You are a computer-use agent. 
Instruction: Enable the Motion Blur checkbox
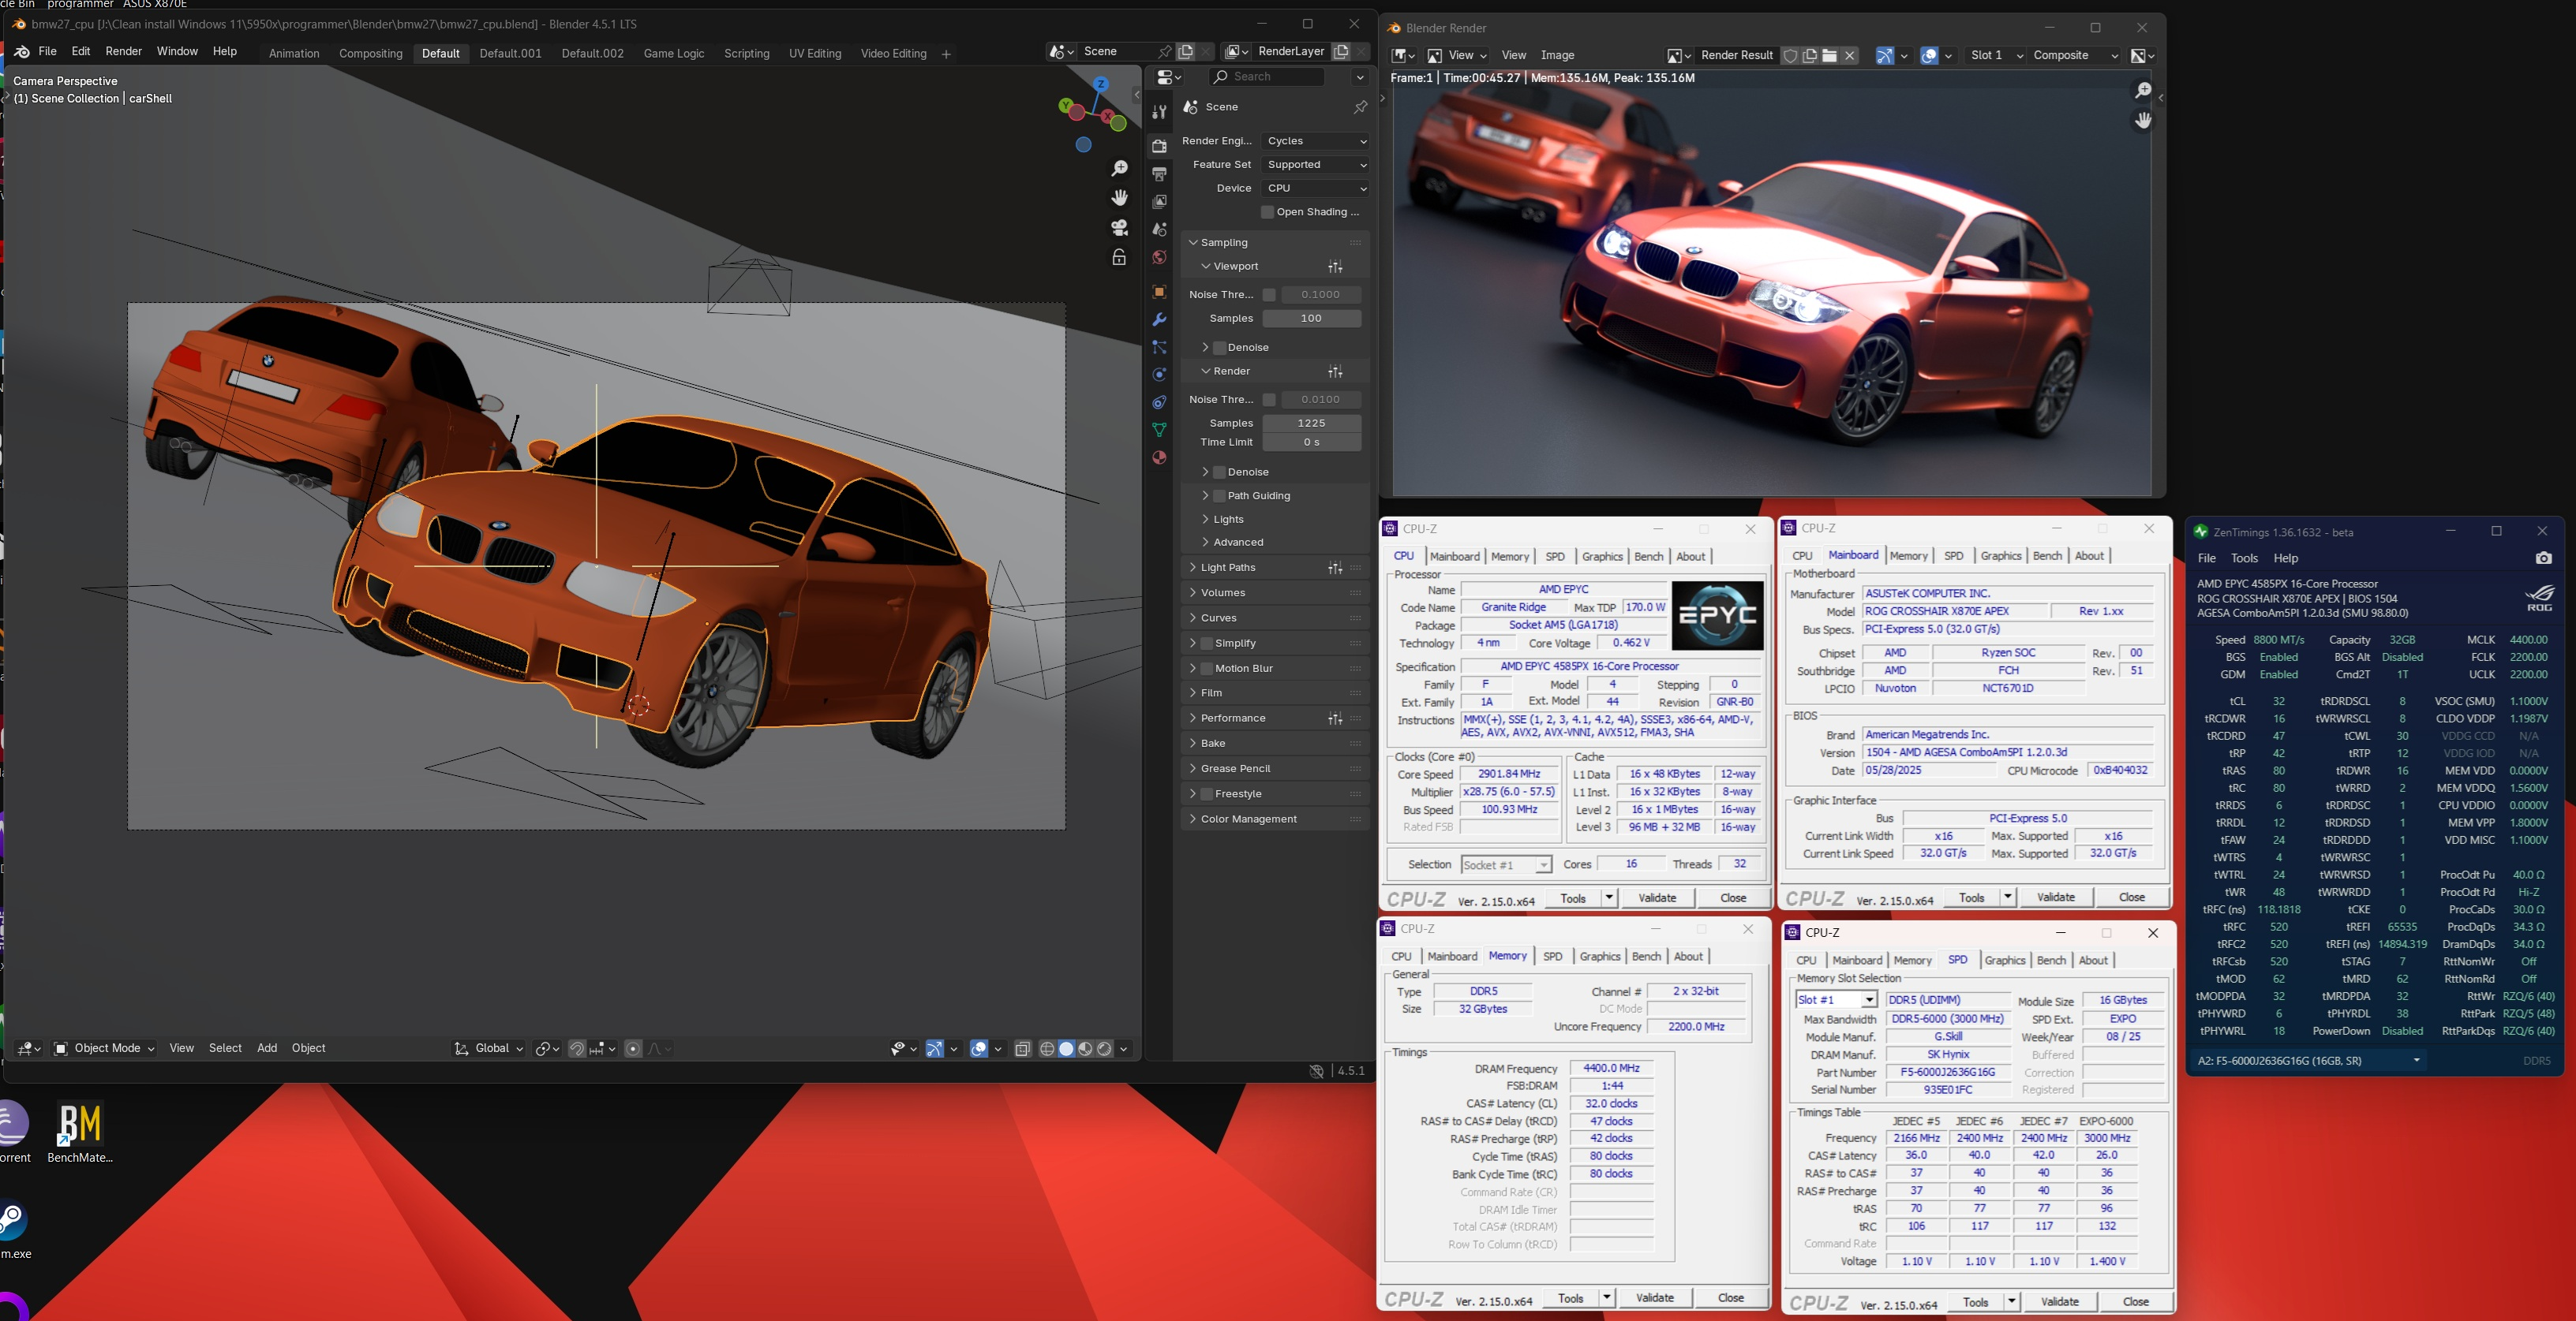1207,669
